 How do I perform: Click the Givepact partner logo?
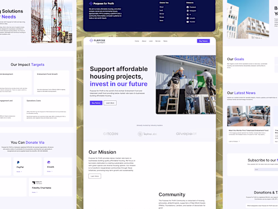(186, 134)
